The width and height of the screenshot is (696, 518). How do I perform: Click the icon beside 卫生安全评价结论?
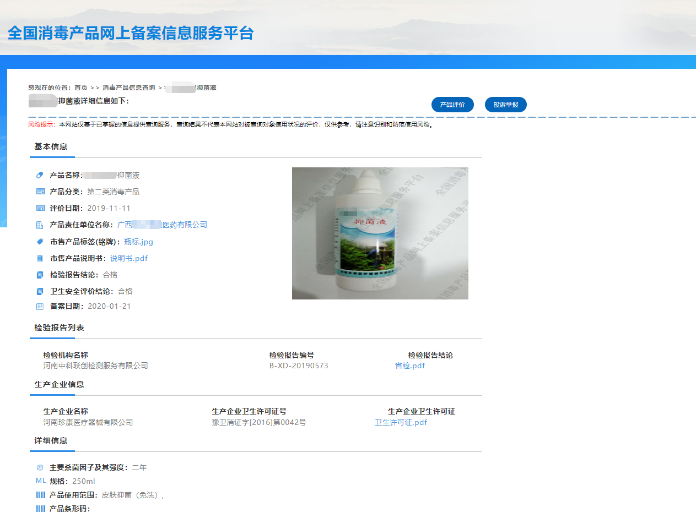point(40,291)
